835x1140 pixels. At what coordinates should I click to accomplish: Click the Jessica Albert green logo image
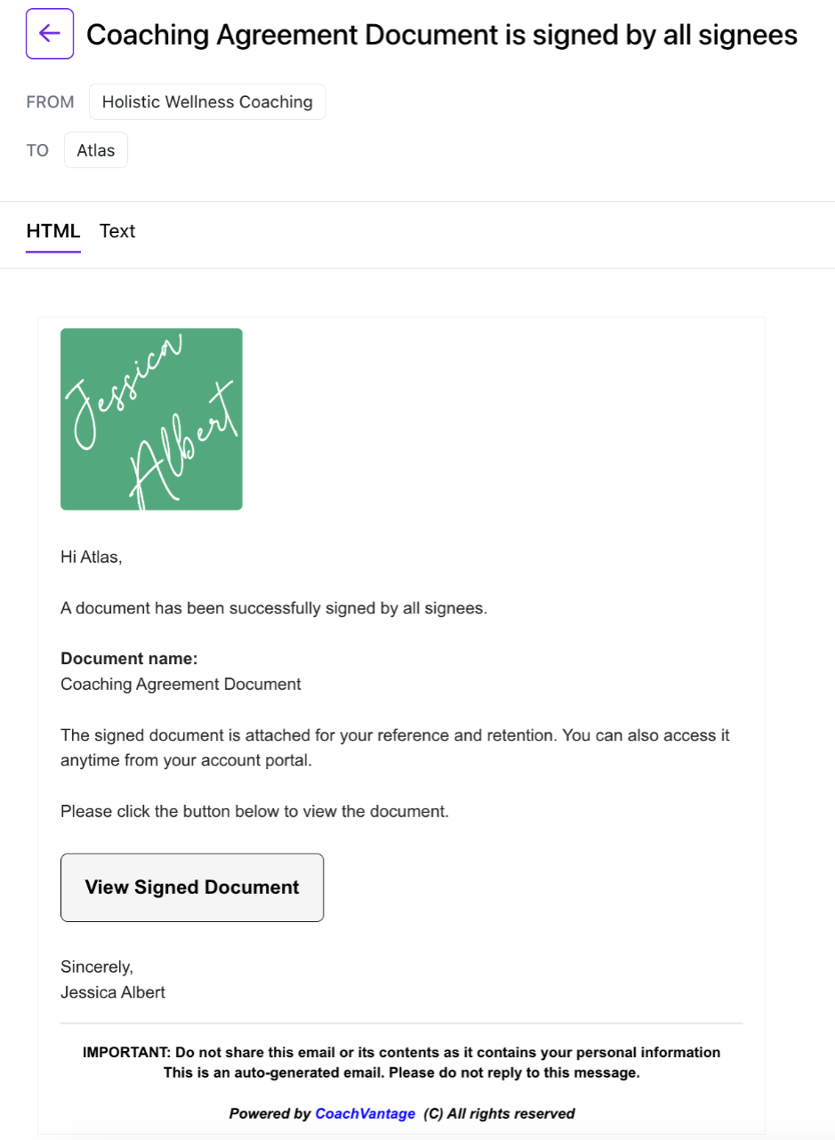click(x=151, y=420)
